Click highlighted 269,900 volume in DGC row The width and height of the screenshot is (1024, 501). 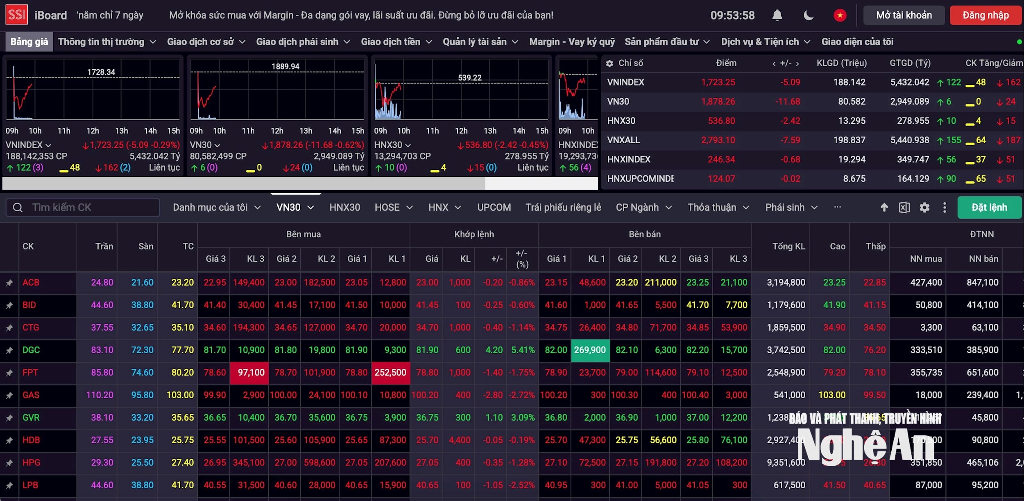(x=590, y=350)
